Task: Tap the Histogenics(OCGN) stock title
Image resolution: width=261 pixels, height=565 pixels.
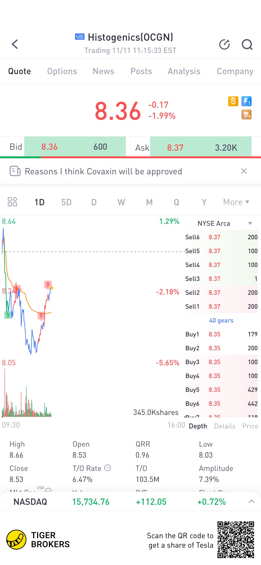Action: click(130, 37)
